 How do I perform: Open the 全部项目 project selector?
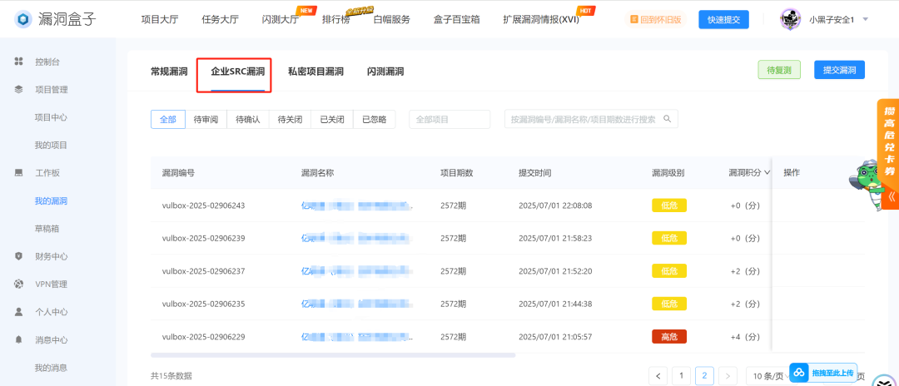(x=449, y=120)
